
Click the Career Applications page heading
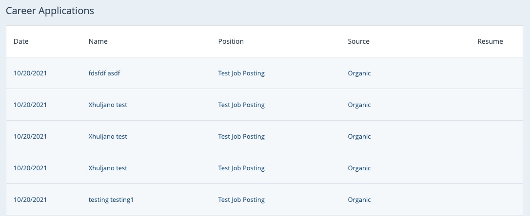pos(50,11)
